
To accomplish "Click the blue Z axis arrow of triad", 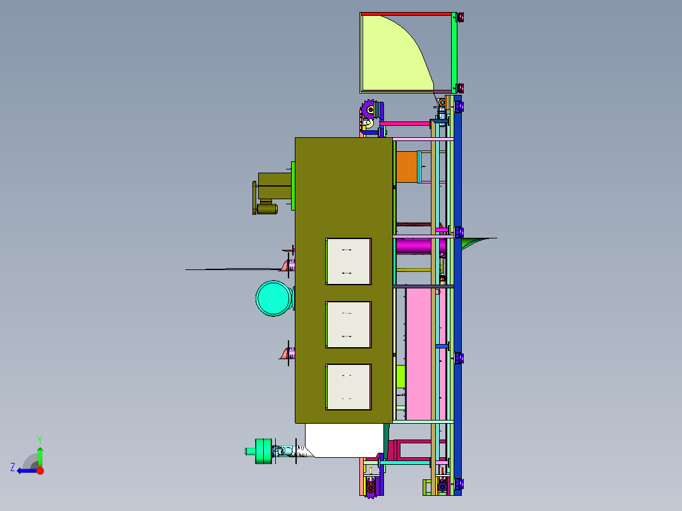I will [x=26, y=471].
